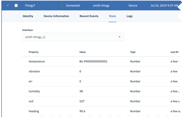Click the Device class label

click(x=133, y=6)
